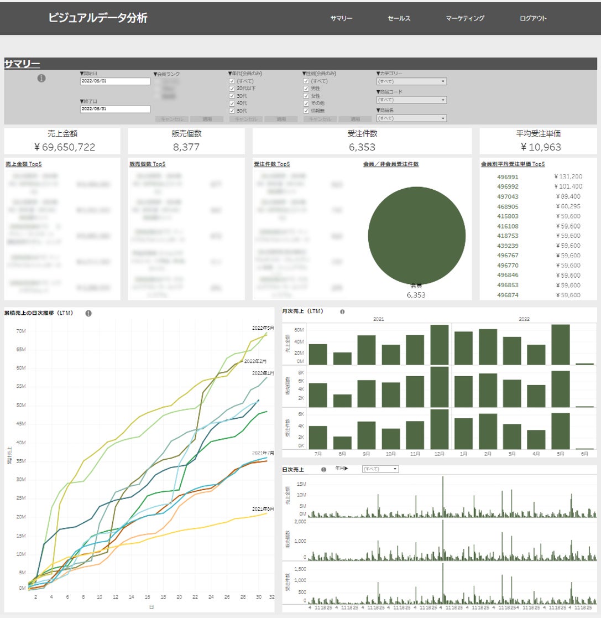Go to the セールス menu item
The height and width of the screenshot is (618, 601).
tap(399, 18)
